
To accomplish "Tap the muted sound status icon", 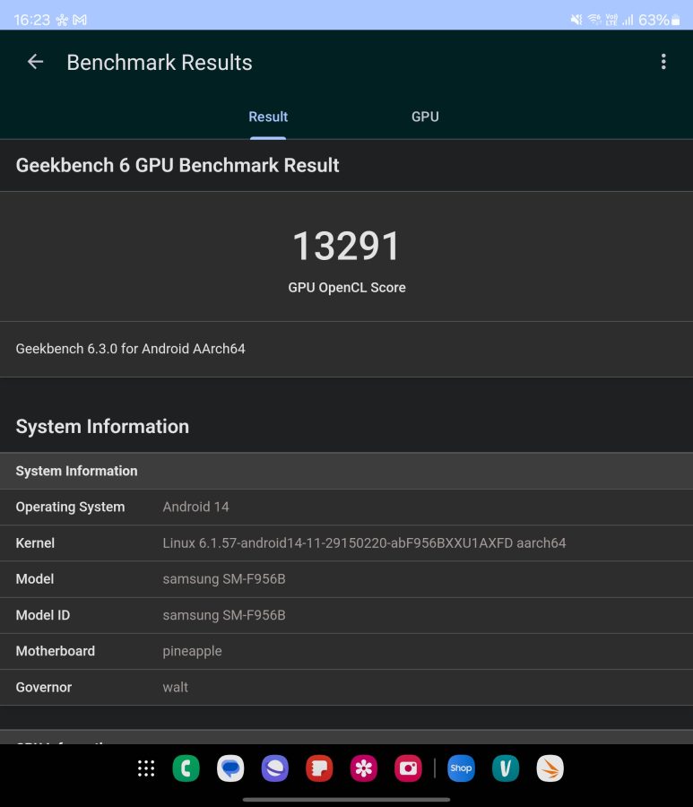I will point(576,20).
